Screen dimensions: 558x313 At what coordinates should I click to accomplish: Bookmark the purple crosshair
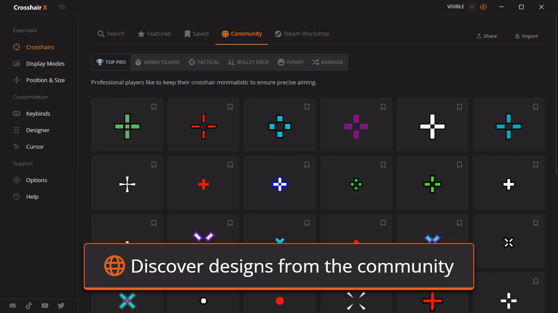[x=383, y=107]
